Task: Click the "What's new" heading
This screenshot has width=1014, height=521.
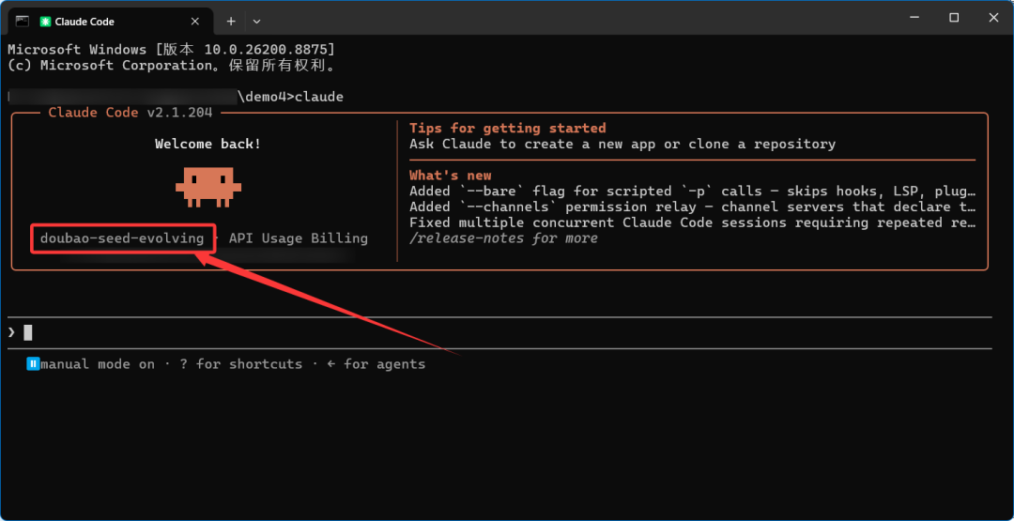Action: [x=450, y=176]
